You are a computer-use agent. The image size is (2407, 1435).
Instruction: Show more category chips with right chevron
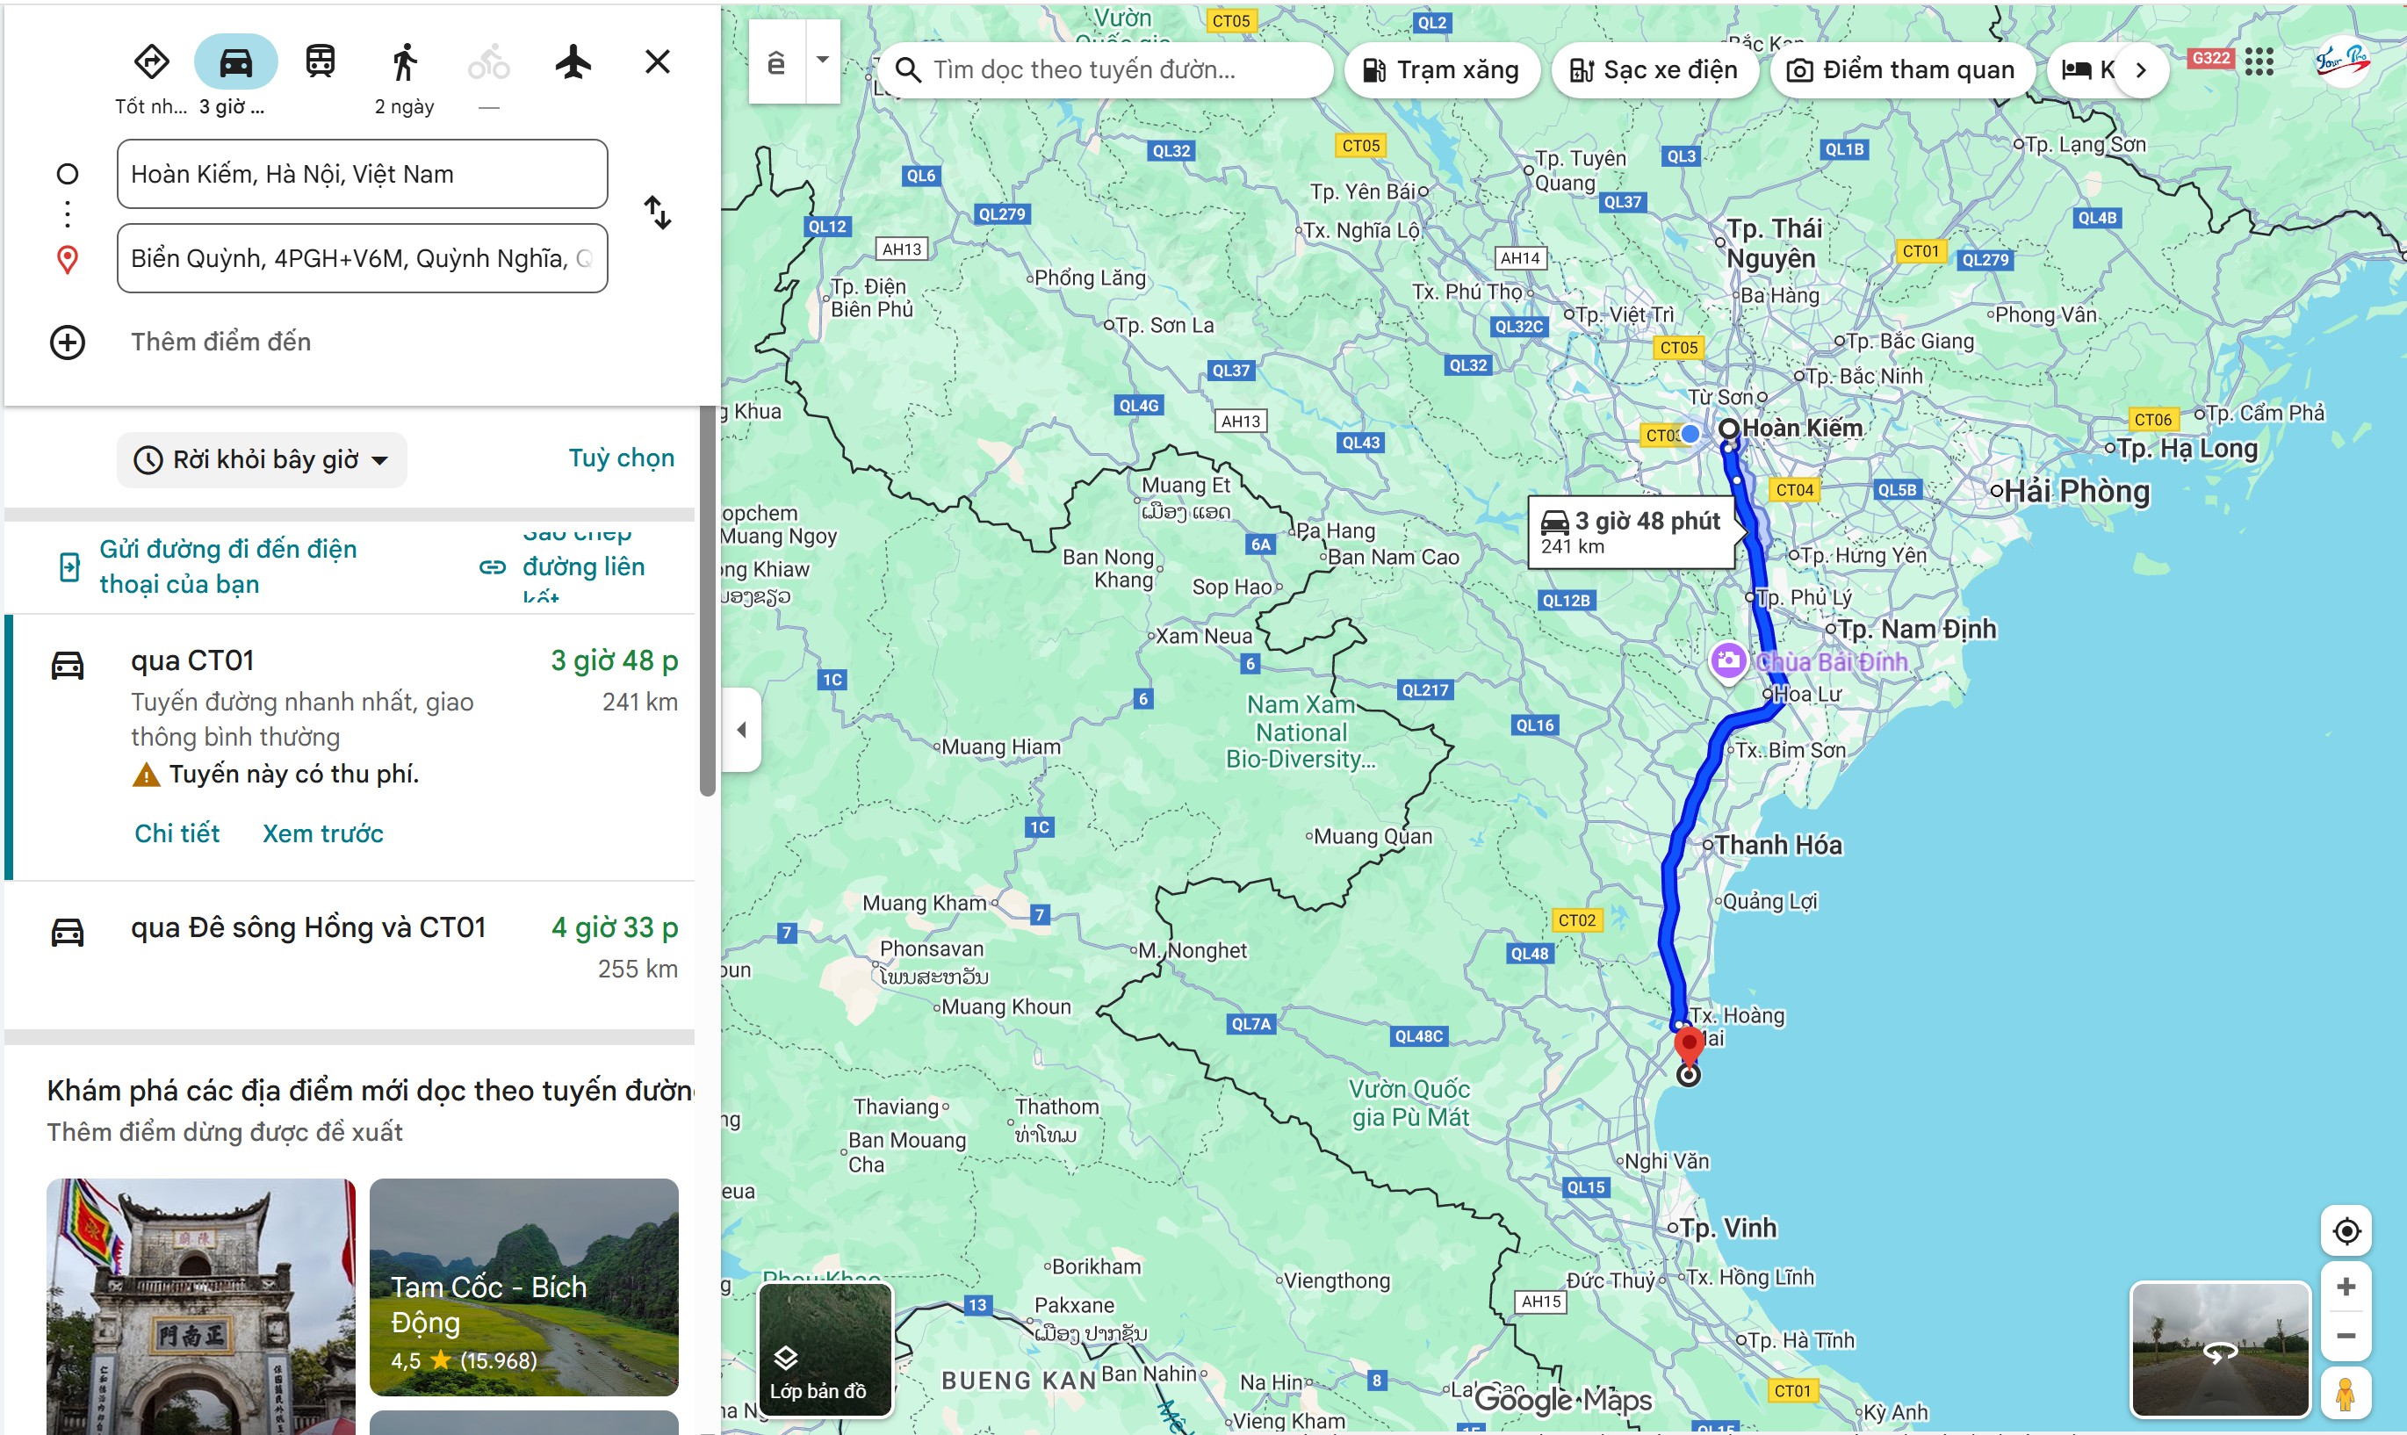click(2141, 69)
